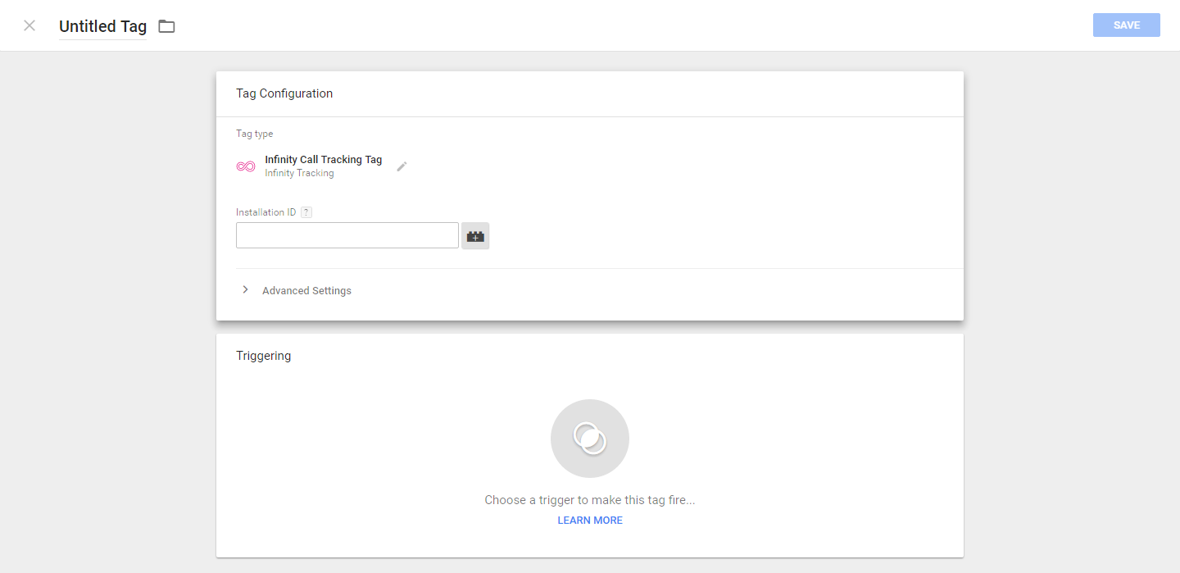This screenshot has height=573, width=1180.
Task: Rename the Untitled Tag title
Action: [x=103, y=26]
